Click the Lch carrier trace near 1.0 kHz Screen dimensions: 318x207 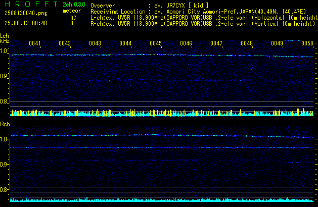(162, 56)
